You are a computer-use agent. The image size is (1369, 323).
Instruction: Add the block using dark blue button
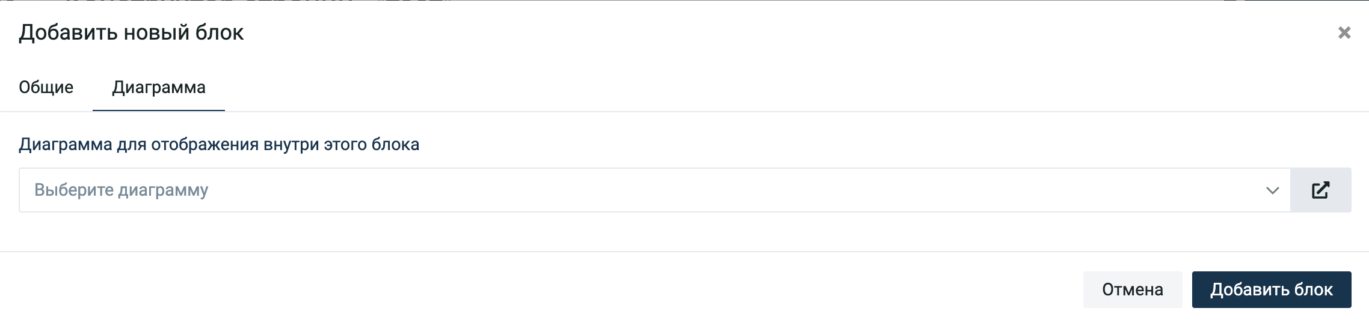pyautogui.click(x=1272, y=289)
